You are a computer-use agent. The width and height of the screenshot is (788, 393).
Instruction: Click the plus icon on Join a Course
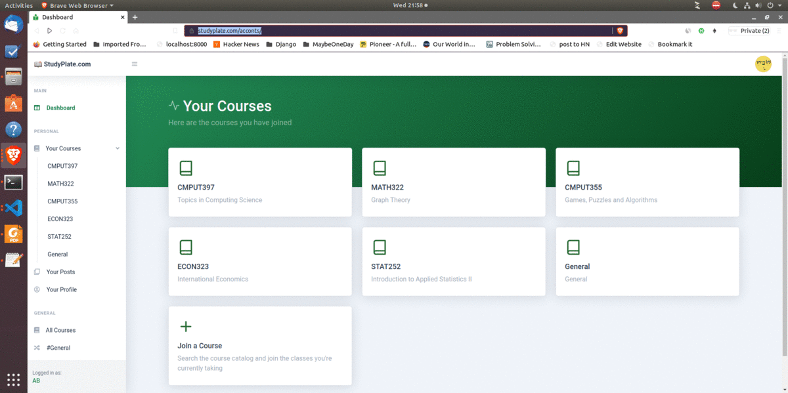click(186, 326)
